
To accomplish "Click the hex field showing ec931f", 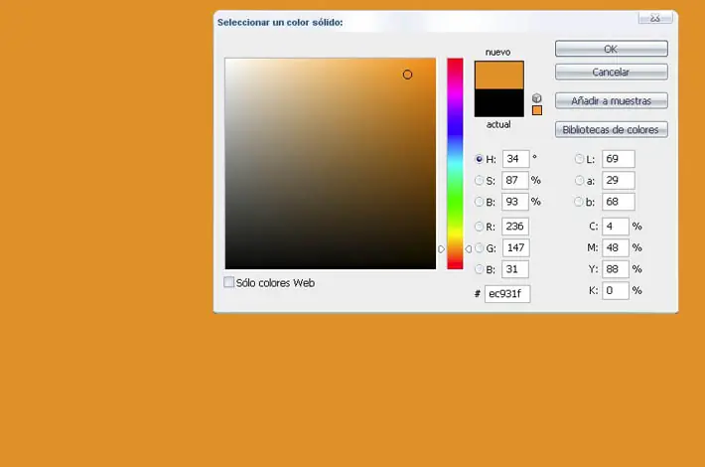I will tap(507, 294).
